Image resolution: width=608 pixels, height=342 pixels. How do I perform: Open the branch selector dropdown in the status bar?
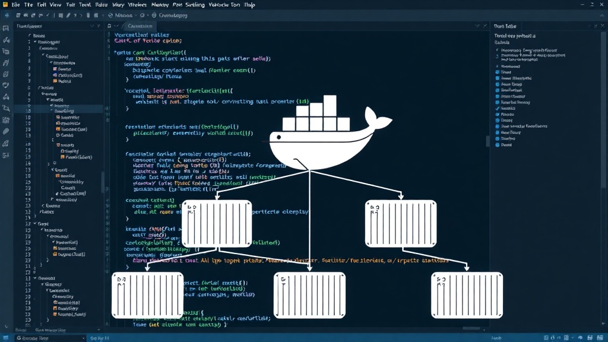pyautogui.click(x=50, y=338)
